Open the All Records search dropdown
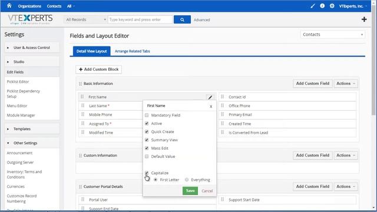 coord(85,19)
